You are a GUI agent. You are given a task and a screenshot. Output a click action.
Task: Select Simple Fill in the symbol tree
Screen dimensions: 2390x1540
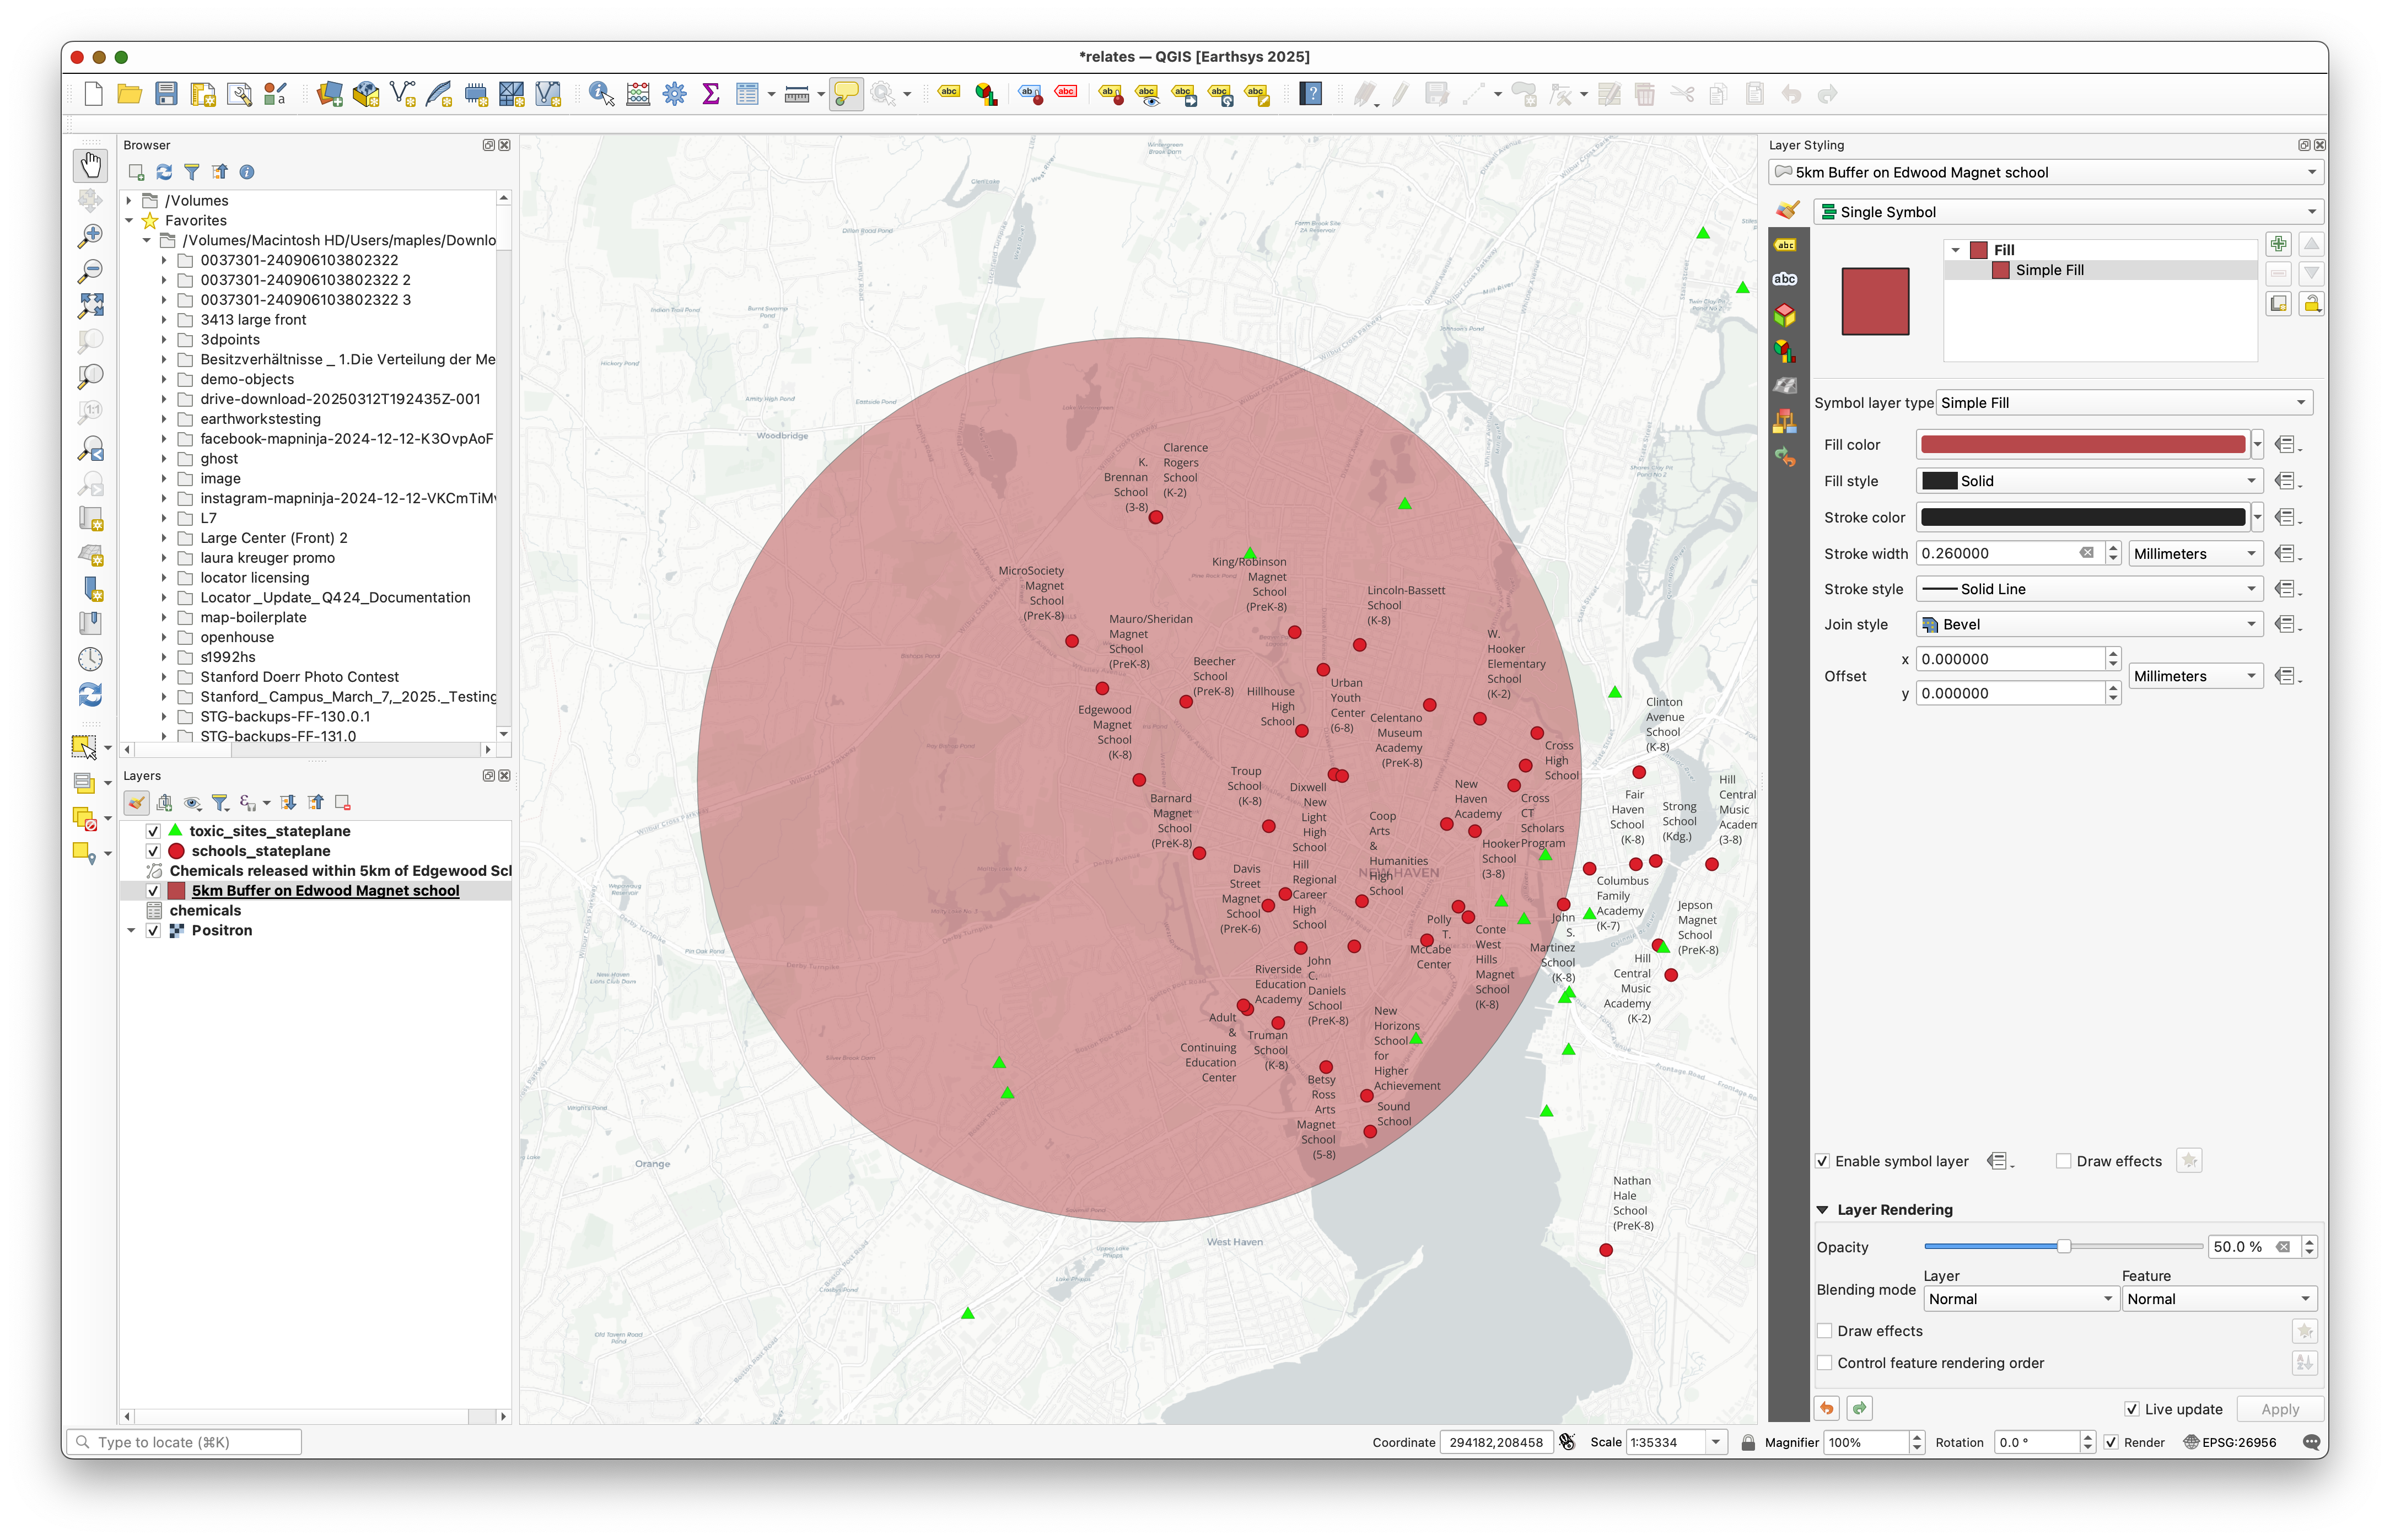click(2049, 270)
